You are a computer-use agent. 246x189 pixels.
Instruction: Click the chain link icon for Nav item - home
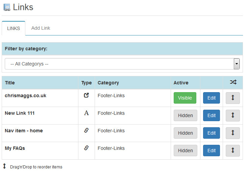click(x=86, y=130)
